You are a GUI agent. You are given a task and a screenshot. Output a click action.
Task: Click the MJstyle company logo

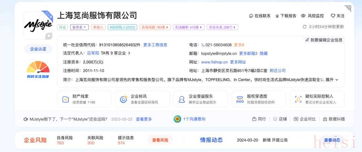pyautogui.click(x=38, y=25)
